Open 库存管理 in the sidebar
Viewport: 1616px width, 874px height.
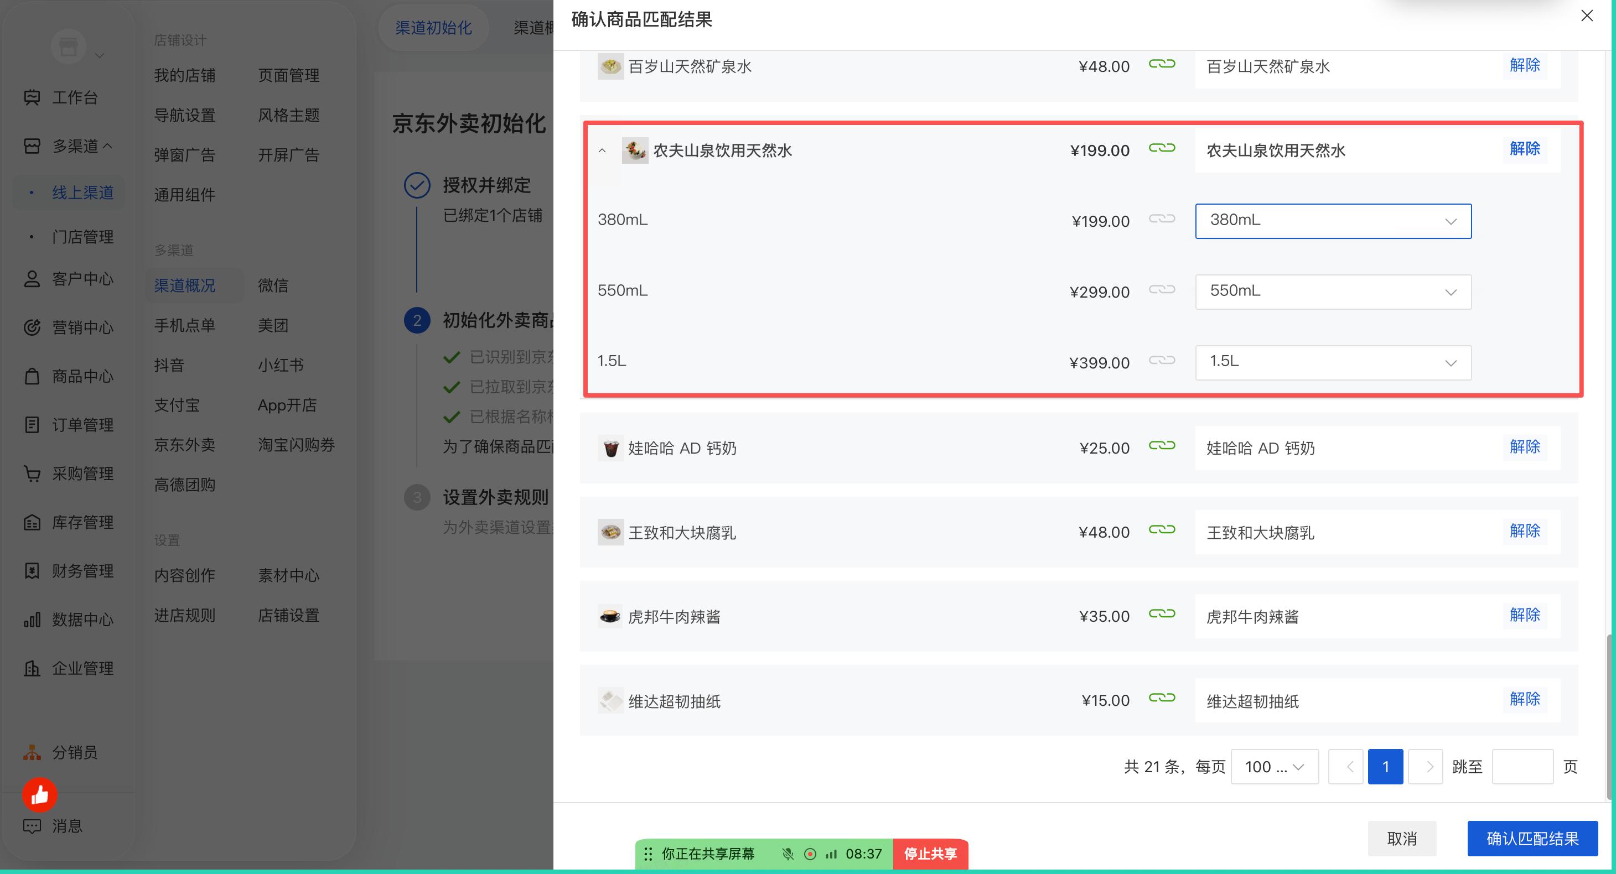[69, 522]
